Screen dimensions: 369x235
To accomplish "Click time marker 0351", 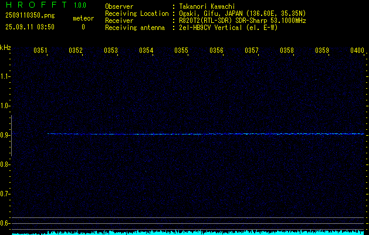I will point(40,51).
